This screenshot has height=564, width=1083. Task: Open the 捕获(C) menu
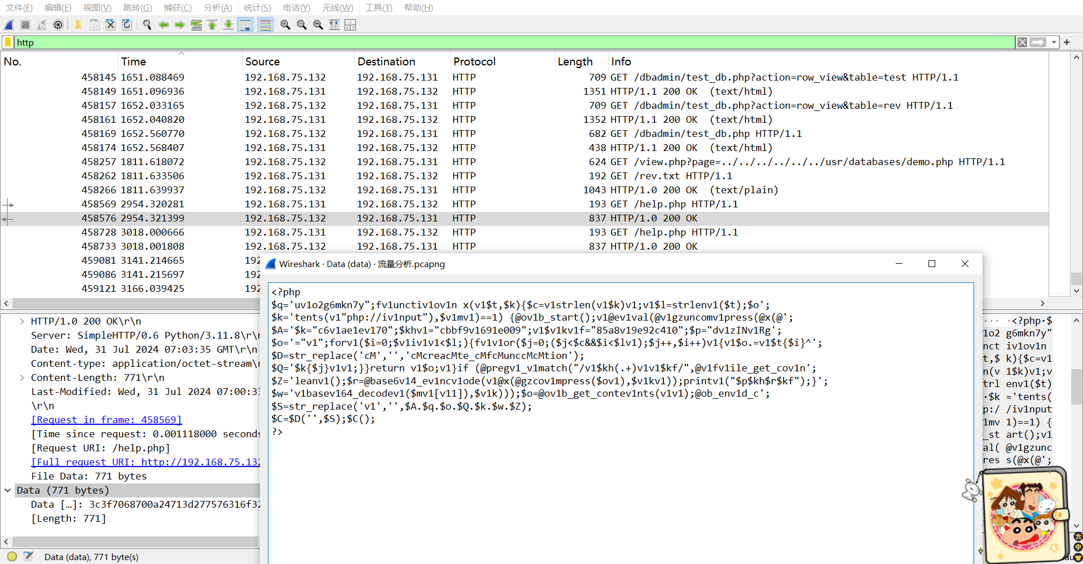tap(178, 8)
